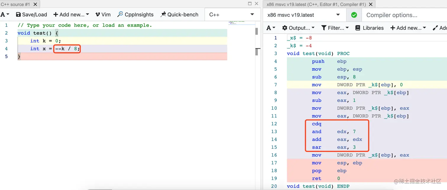The width and height of the screenshot is (447, 190).
Task: Open the Libraries panel
Action: (x=369, y=28)
